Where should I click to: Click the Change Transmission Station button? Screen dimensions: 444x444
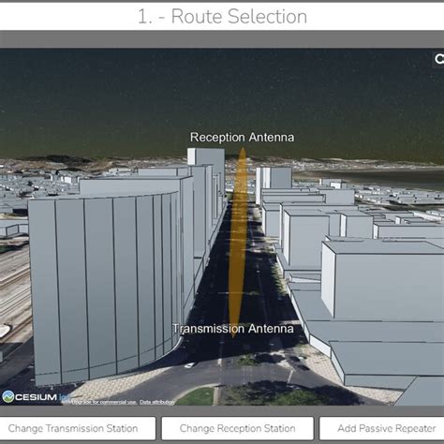pos(73,428)
